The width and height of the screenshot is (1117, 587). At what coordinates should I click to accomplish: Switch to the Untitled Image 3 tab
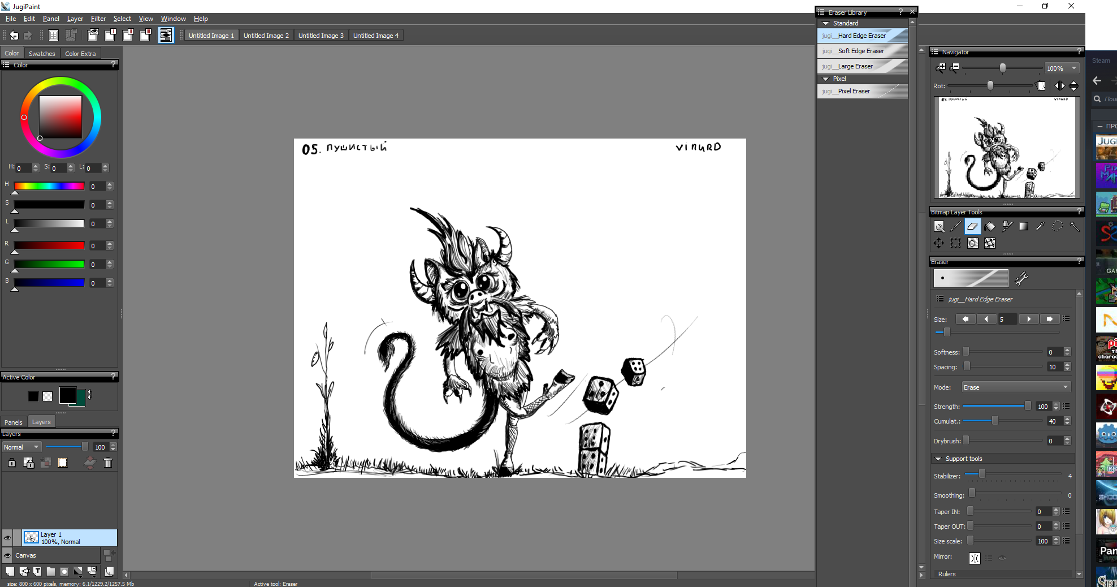click(321, 36)
